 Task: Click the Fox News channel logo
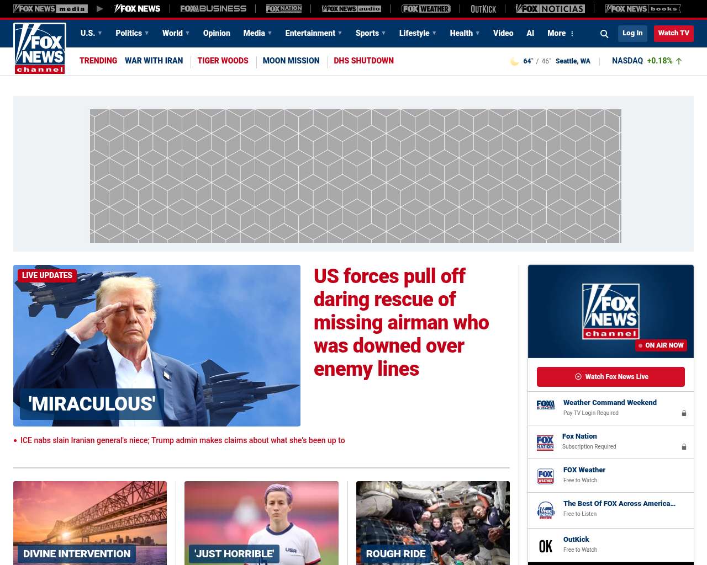40,49
